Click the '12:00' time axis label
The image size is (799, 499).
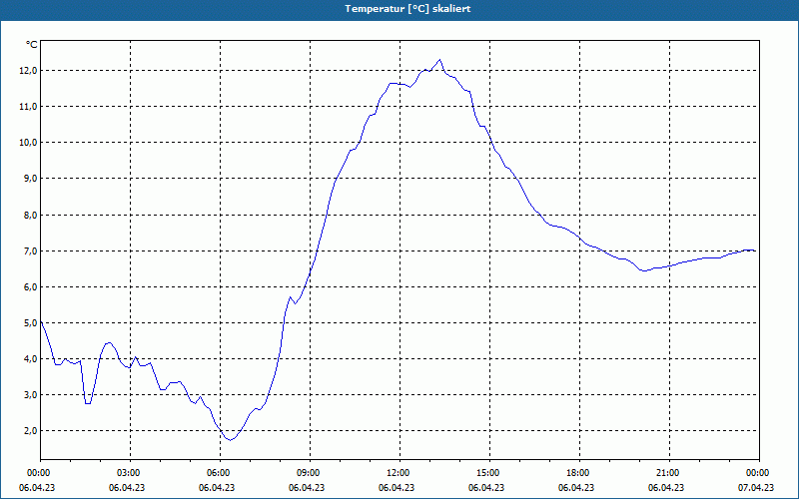point(399,473)
